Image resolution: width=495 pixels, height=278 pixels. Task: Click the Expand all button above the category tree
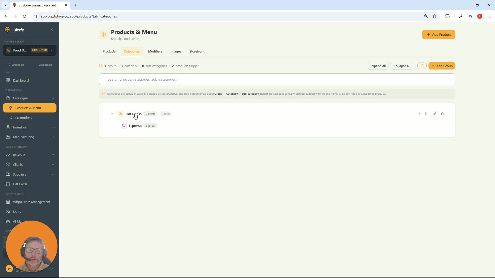[378, 66]
